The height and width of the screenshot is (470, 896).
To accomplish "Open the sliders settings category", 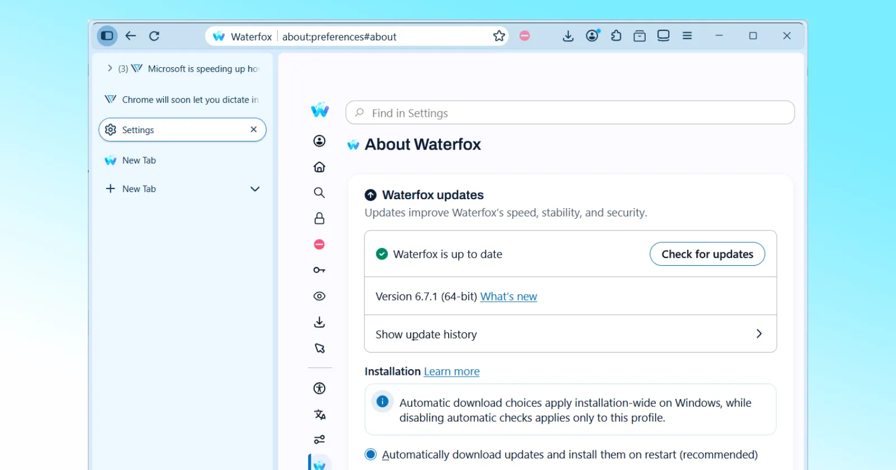I will coord(319,440).
